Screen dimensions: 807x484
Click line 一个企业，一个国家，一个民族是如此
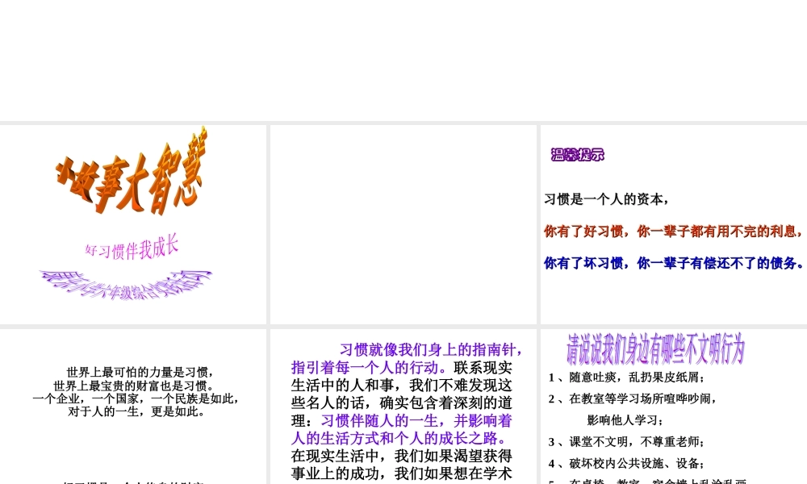coord(135,398)
